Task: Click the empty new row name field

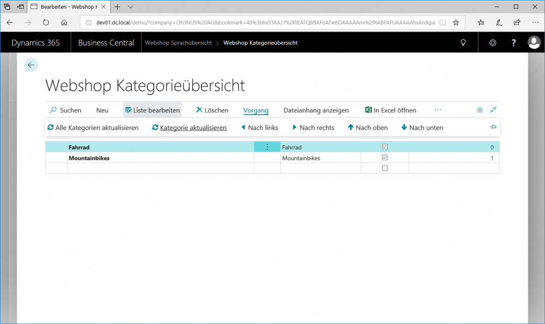Action: coord(160,168)
